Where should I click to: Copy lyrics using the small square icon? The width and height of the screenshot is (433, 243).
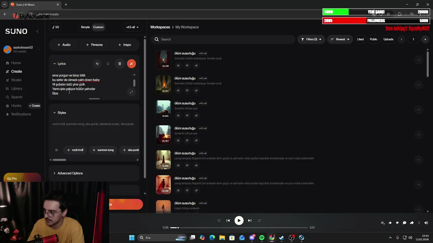[108, 63]
